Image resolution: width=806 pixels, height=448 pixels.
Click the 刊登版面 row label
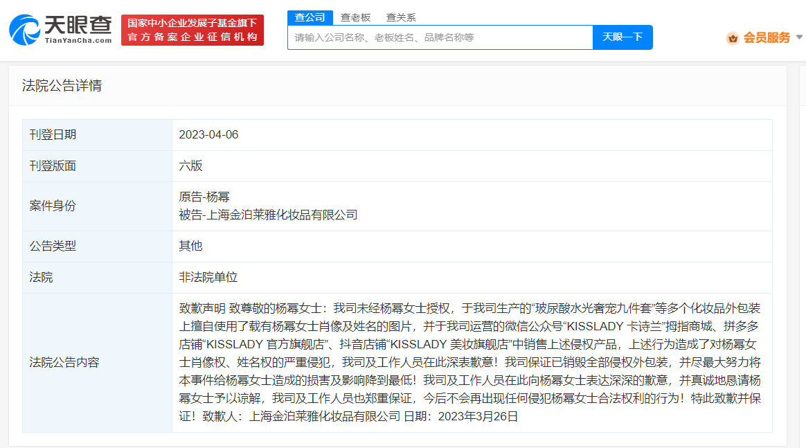pyautogui.click(x=53, y=165)
